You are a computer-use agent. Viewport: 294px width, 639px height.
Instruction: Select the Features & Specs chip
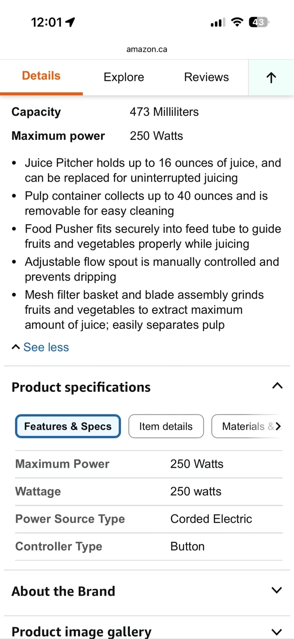[x=68, y=426]
